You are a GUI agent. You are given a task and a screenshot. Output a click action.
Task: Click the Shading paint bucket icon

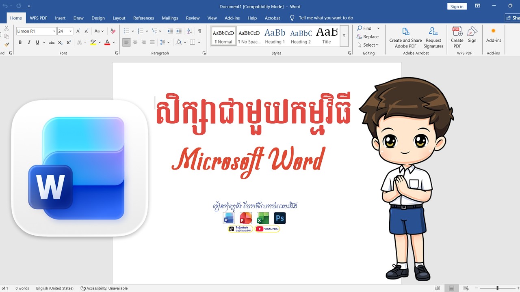point(178,42)
